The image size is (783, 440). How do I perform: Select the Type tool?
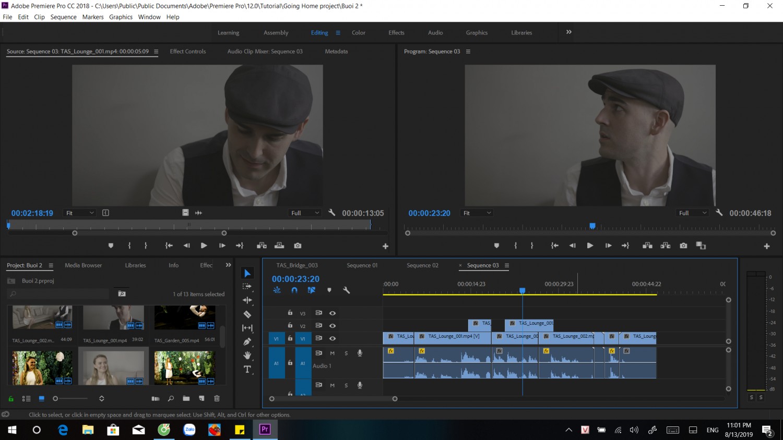(x=247, y=369)
